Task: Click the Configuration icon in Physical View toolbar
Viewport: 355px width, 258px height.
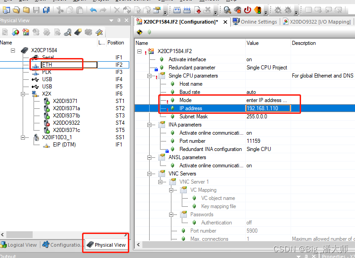Action: pyautogui.click(x=25, y=32)
